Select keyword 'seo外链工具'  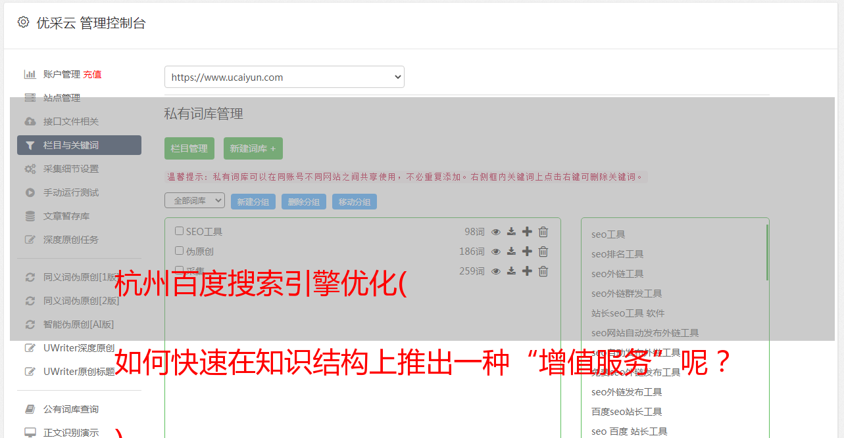click(618, 274)
